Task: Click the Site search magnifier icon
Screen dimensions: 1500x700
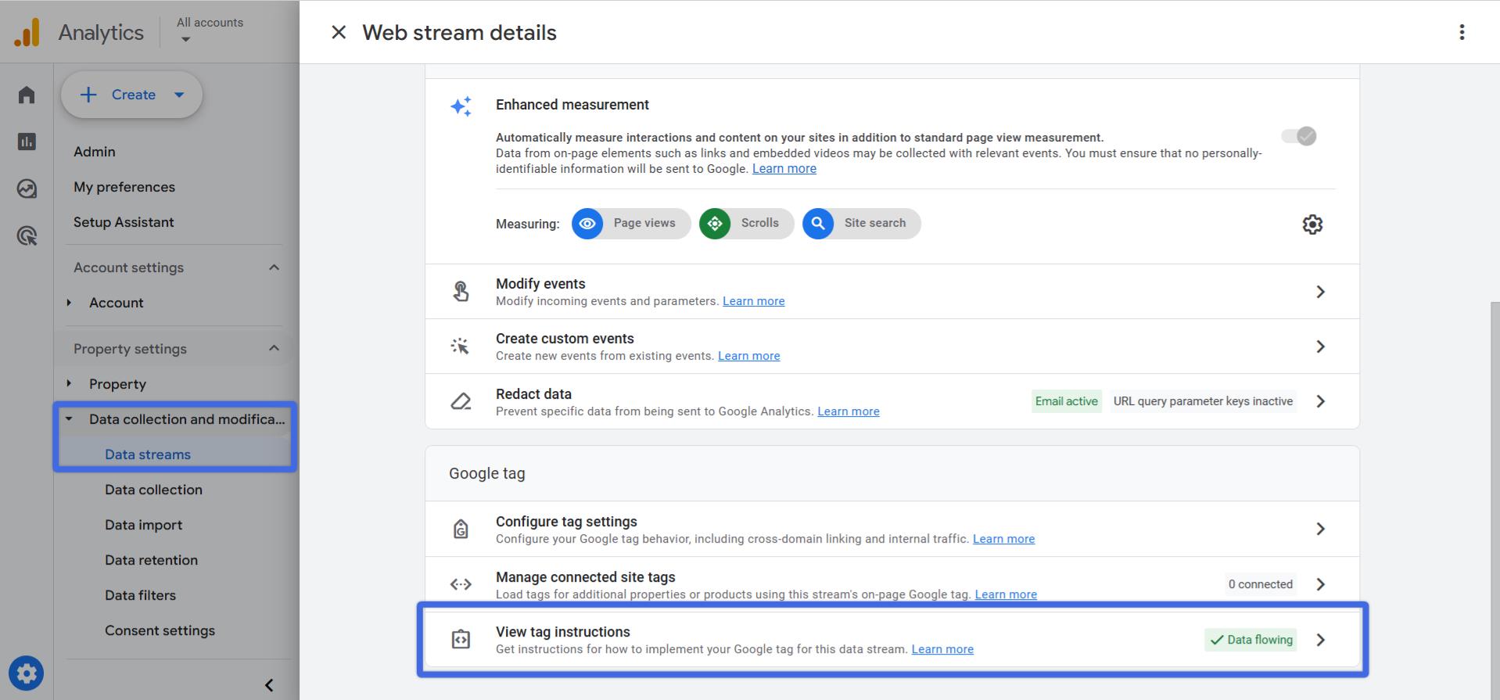Action: pyautogui.click(x=818, y=224)
